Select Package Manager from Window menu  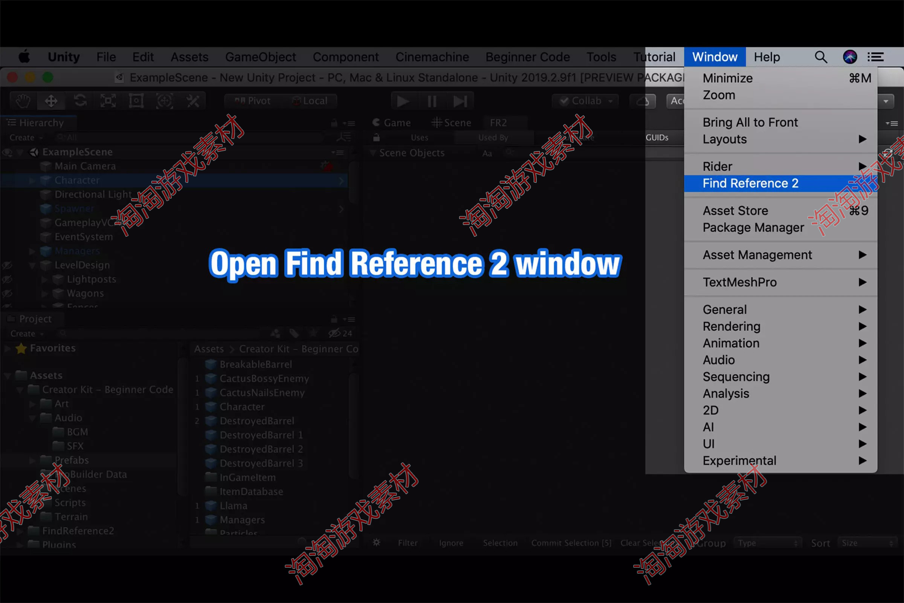[780, 228]
